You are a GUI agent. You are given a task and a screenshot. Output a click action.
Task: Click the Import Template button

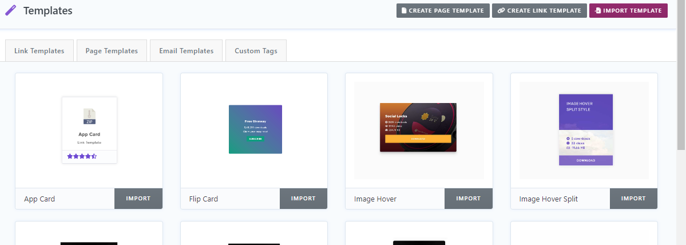[628, 10]
